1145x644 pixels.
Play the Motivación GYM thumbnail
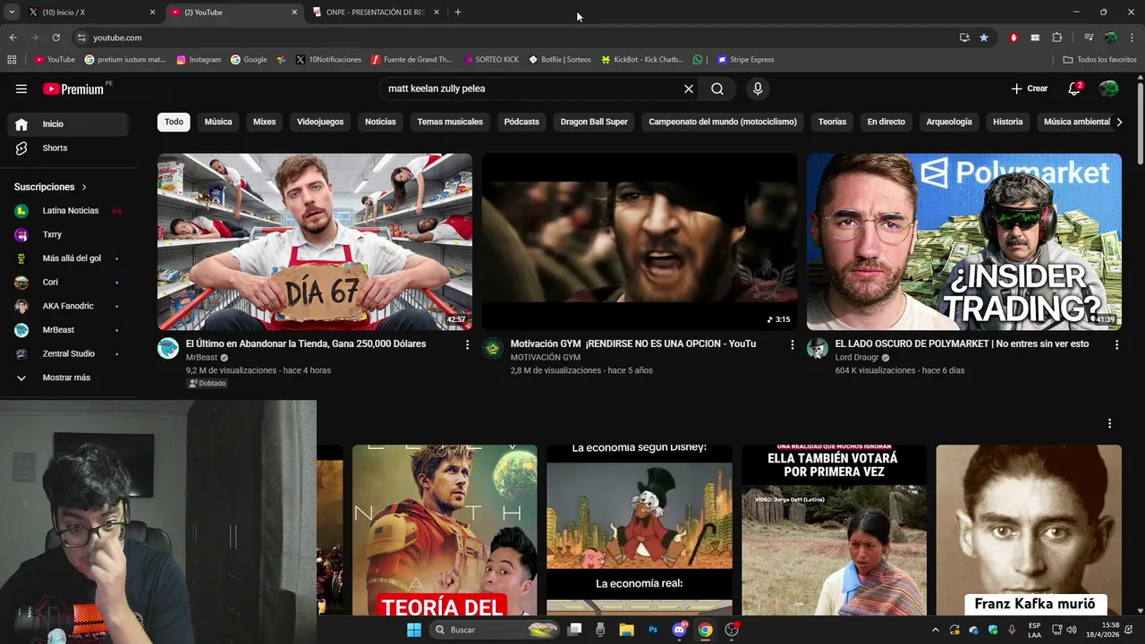pyautogui.click(x=640, y=241)
